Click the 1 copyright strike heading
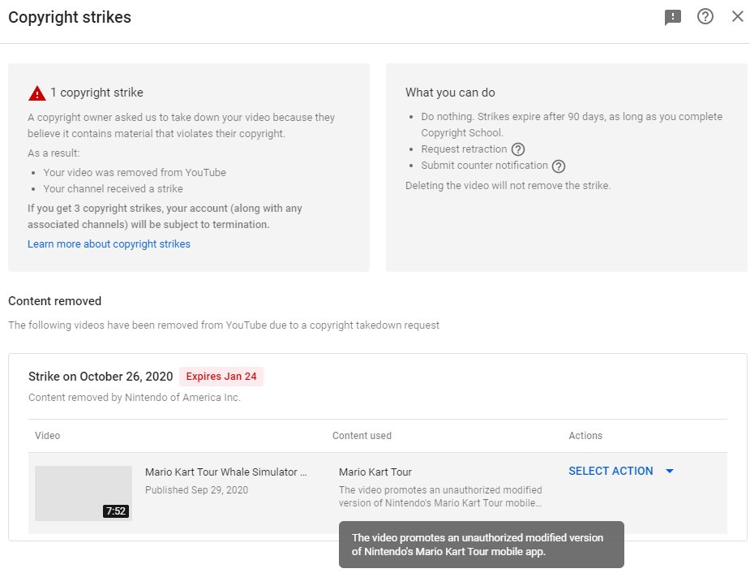Screen dimensions: 750x586 tap(96, 93)
